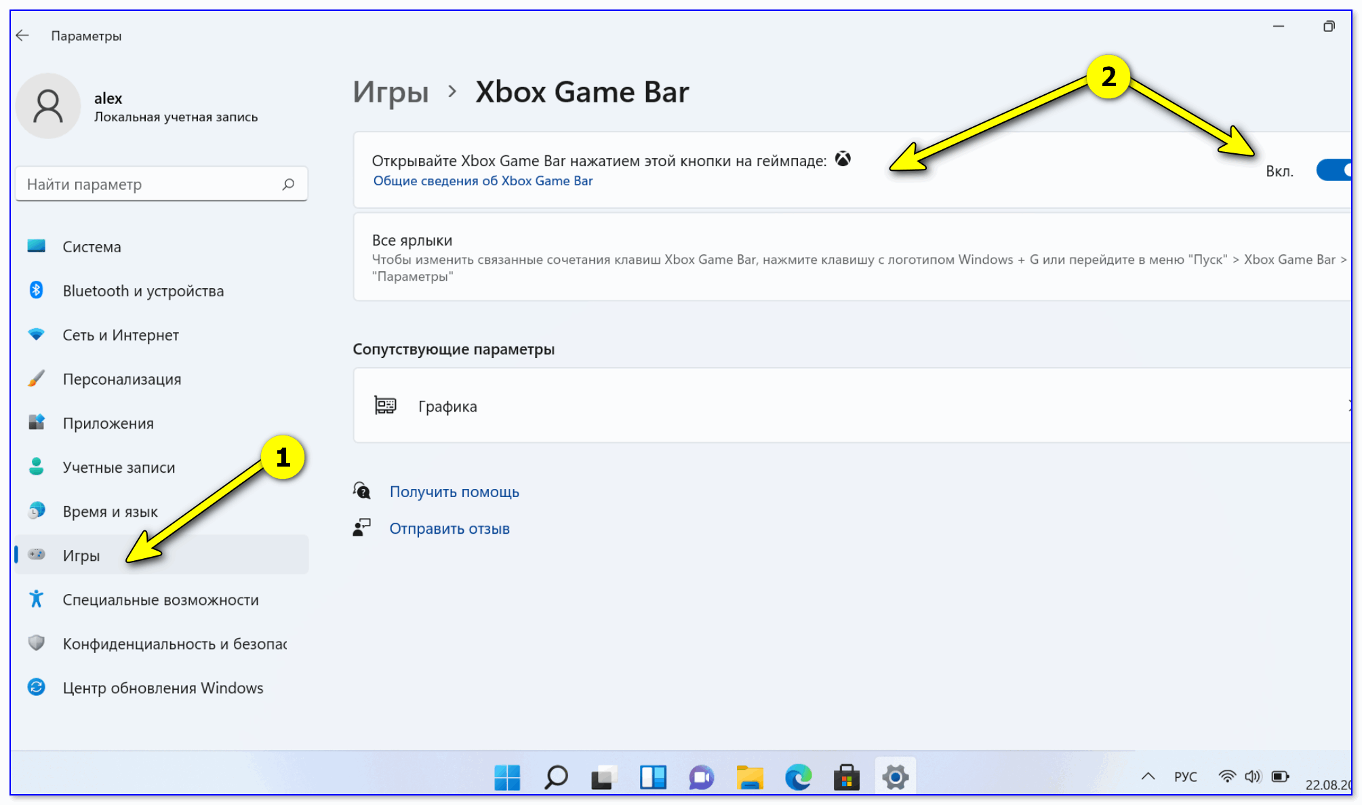The height and width of the screenshot is (805, 1362).
Task: Click the Xbox logo icon
Action: tap(843, 159)
